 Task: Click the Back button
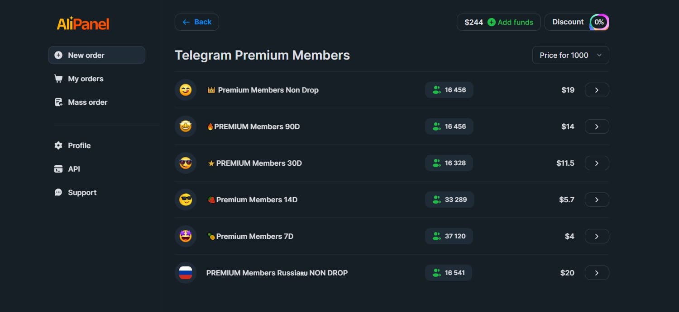click(x=196, y=22)
